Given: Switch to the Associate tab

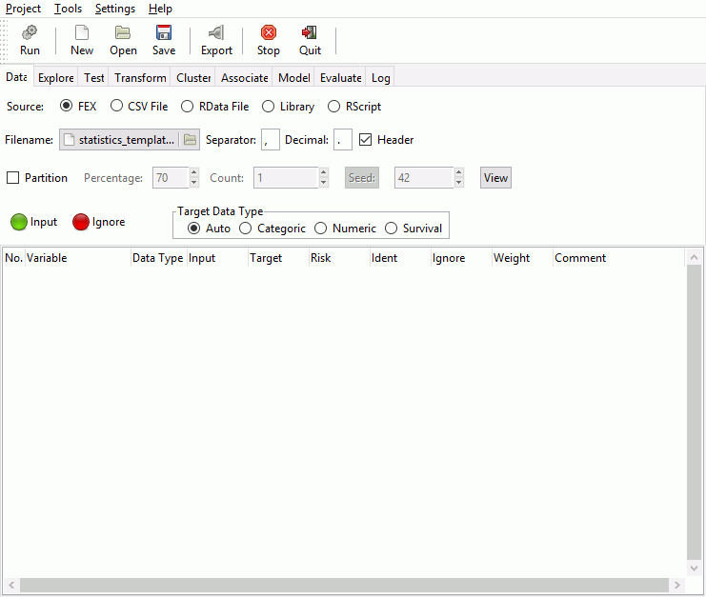Looking at the screenshot, I should pyautogui.click(x=245, y=77).
